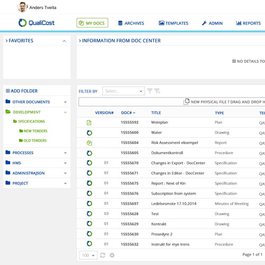Viewport: 265px width, 265px height.
Task: Click the copy icon on Risk Assessment row
Action: click(90, 143)
